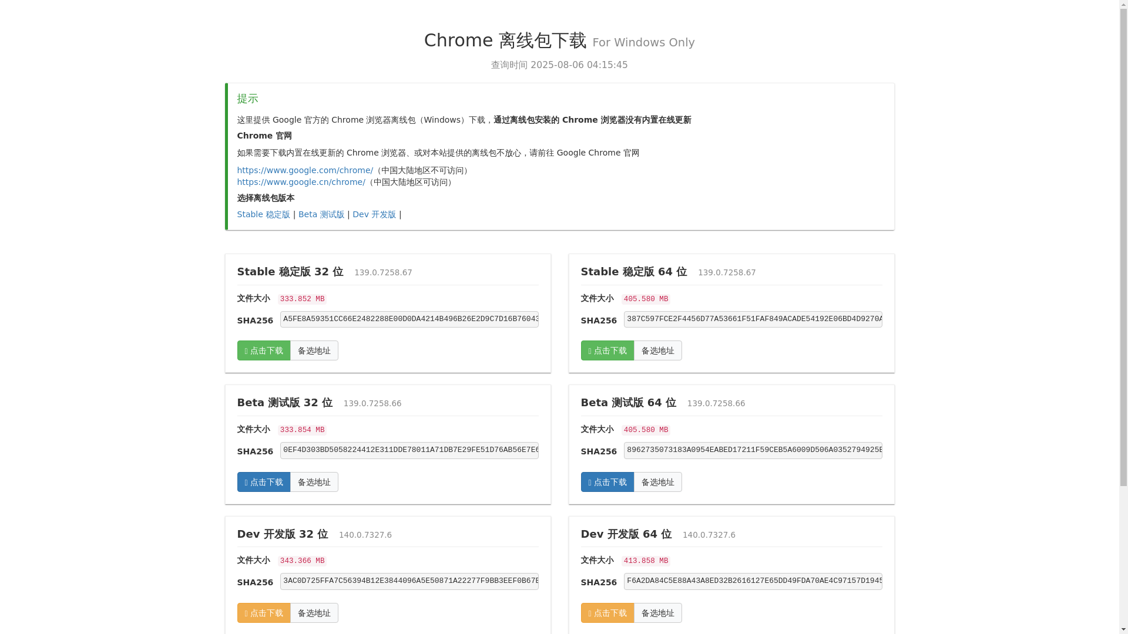Click the 413.858 MB file size badge
The image size is (1128, 634).
click(646, 561)
